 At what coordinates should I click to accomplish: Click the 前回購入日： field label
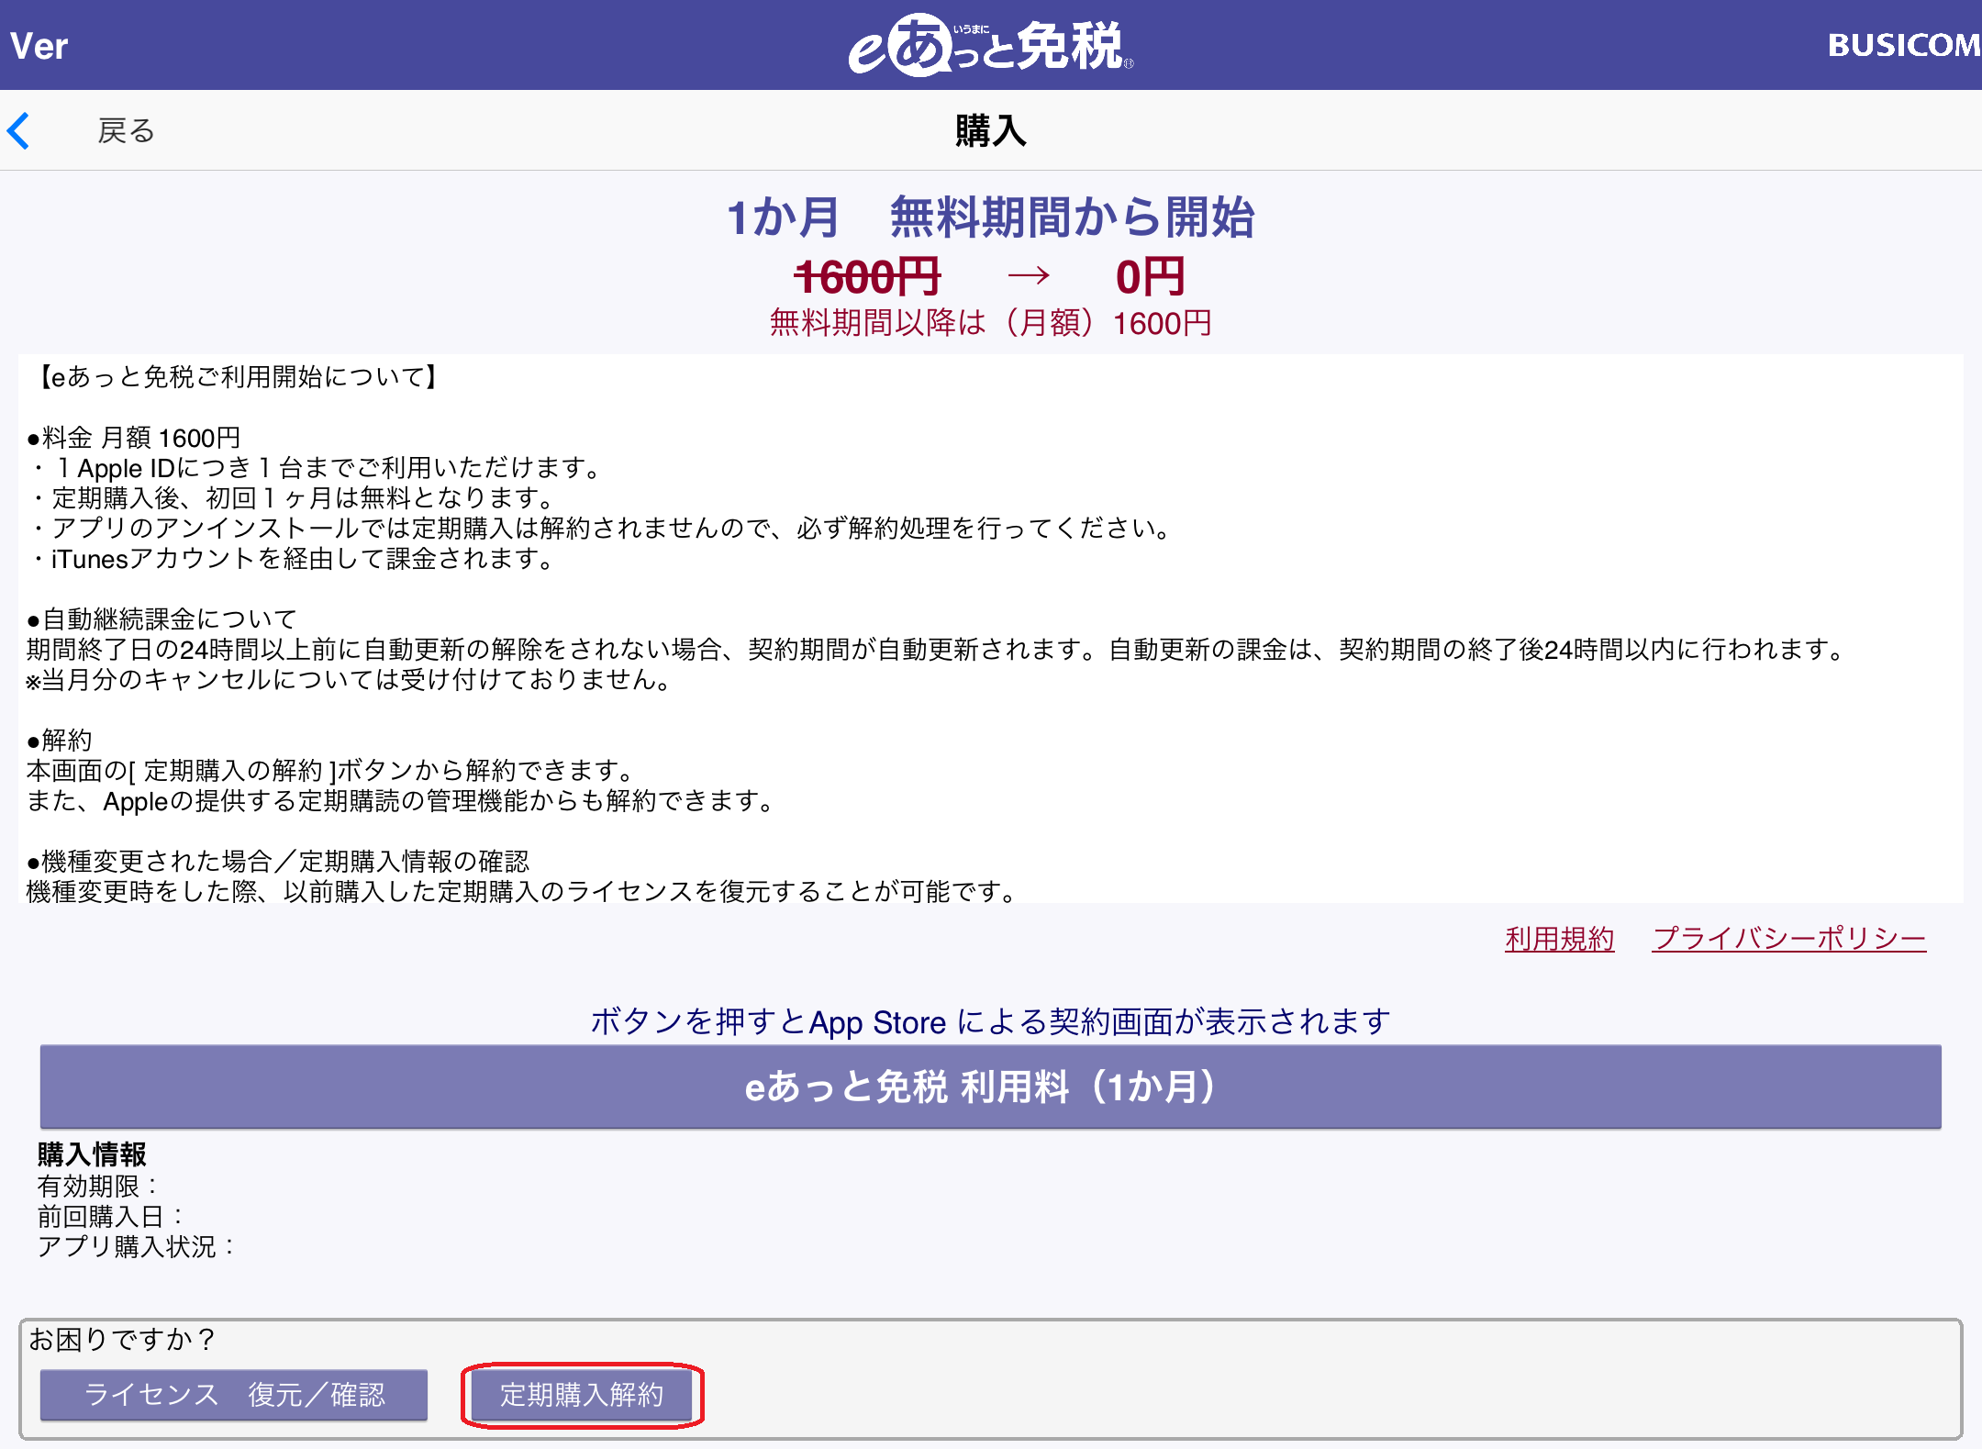pyautogui.click(x=111, y=1216)
